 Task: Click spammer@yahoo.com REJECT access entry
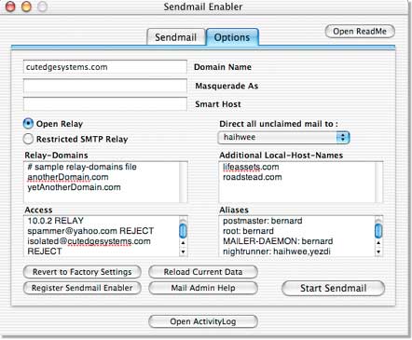coord(90,231)
